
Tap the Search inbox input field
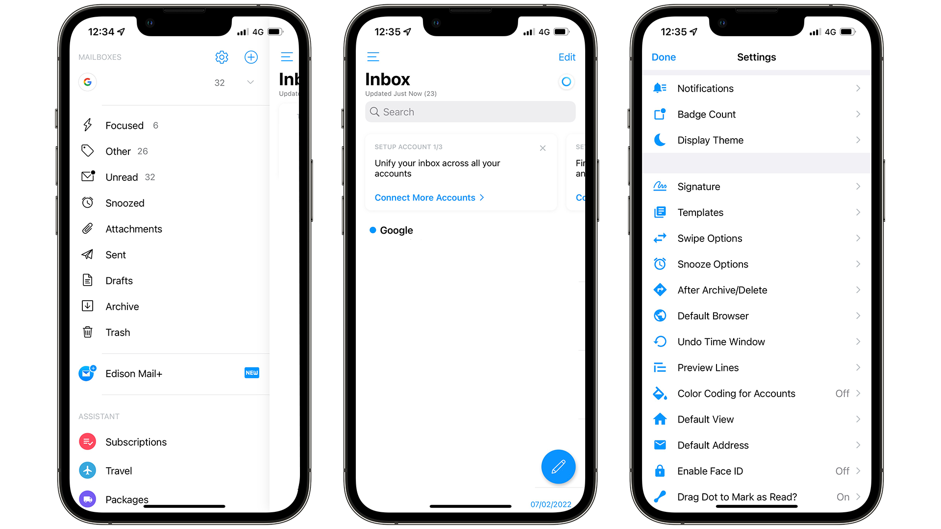(x=470, y=112)
